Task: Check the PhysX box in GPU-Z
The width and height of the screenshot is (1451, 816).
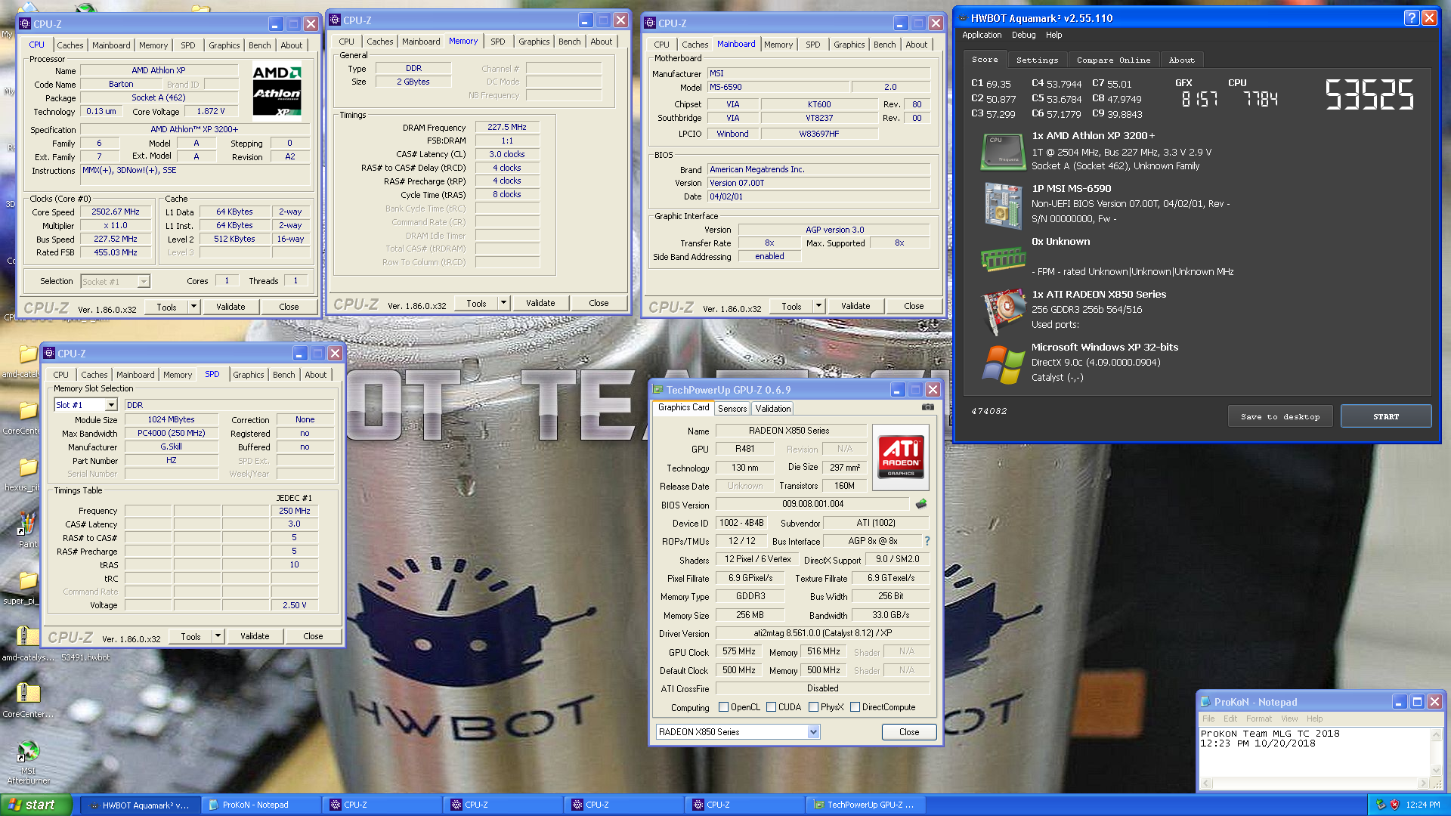Action: click(813, 707)
